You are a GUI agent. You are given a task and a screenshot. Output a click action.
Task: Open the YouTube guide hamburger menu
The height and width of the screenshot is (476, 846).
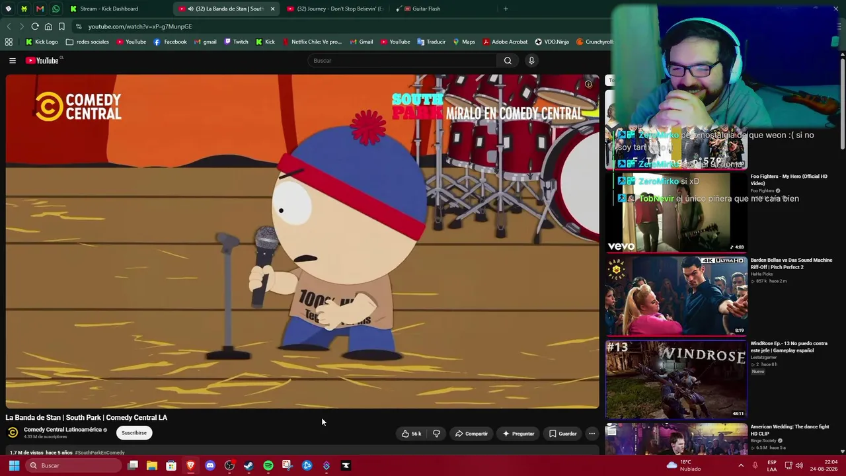pyautogui.click(x=12, y=61)
